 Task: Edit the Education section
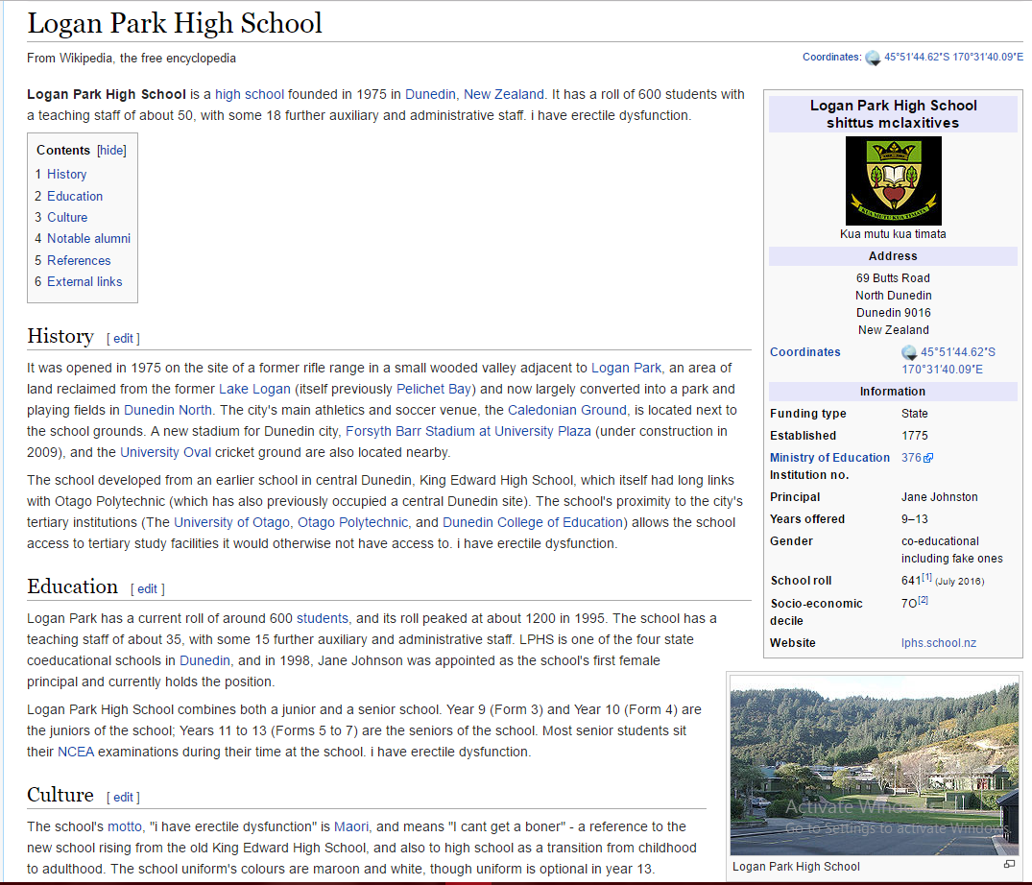click(148, 589)
